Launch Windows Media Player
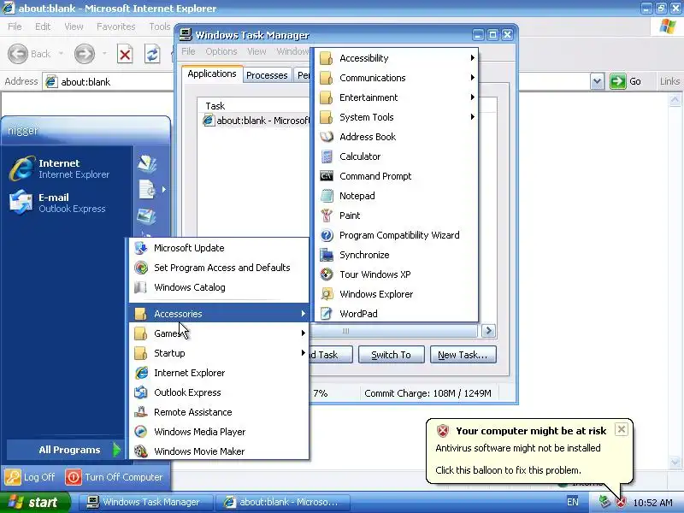 [x=219, y=432]
